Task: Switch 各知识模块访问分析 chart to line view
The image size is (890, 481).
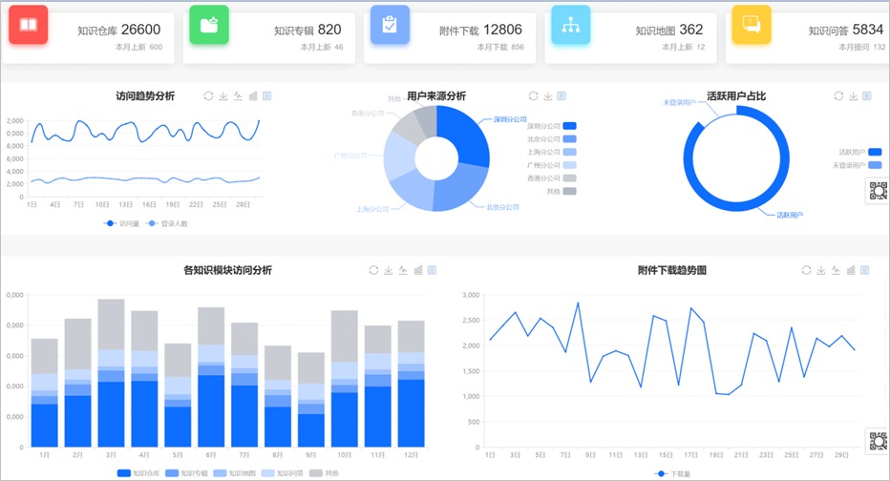Action: tap(403, 270)
